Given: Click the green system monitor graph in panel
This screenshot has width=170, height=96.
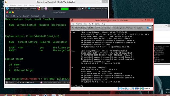Looking at the screenshot, I should coord(65,9).
